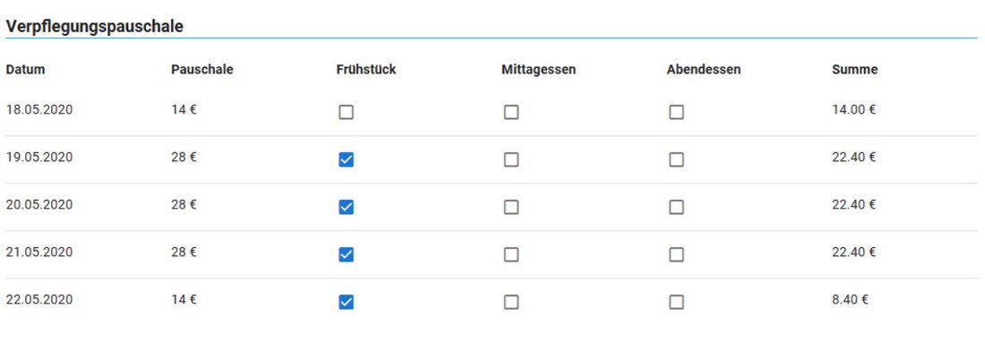Check Mittagessen for 19.05.2020
This screenshot has width=985, height=343.
(x=511, y=159)
